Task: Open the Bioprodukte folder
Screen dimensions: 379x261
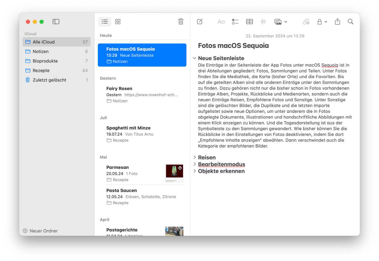Action: pos(57,61)
